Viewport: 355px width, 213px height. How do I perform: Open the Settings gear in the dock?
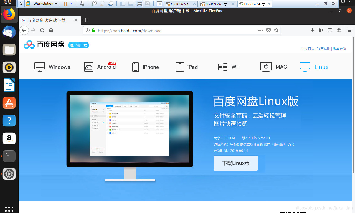pyautogui.click(x=9, y=174)
